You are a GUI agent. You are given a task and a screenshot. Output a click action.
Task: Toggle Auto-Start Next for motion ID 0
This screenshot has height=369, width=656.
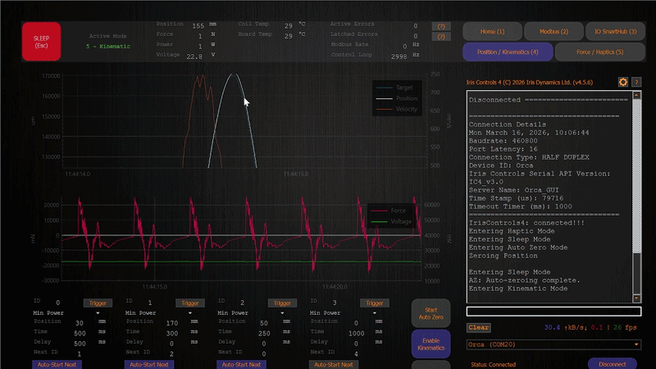(57, 364)
